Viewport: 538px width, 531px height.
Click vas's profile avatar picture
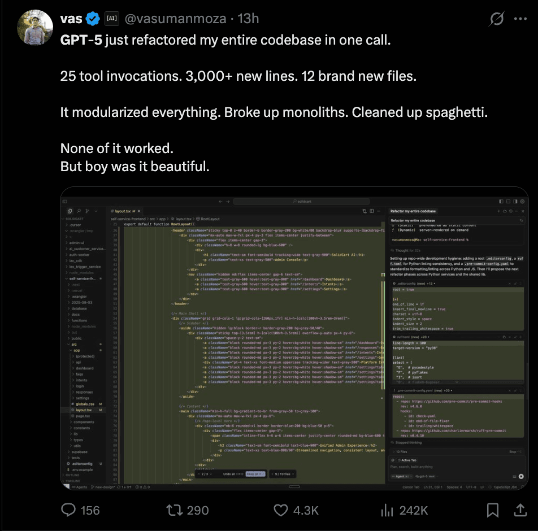click(35, 27)
